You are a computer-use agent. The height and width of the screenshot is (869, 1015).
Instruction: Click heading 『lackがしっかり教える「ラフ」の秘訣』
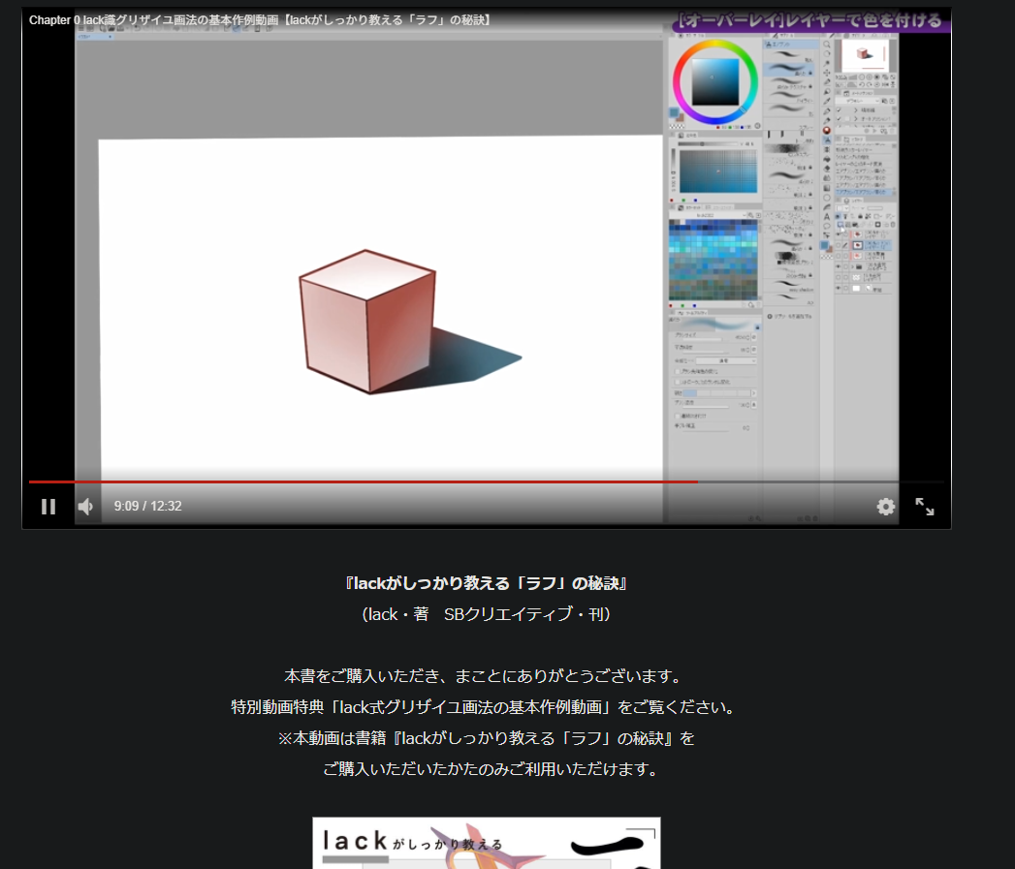[x=486, y=583]
